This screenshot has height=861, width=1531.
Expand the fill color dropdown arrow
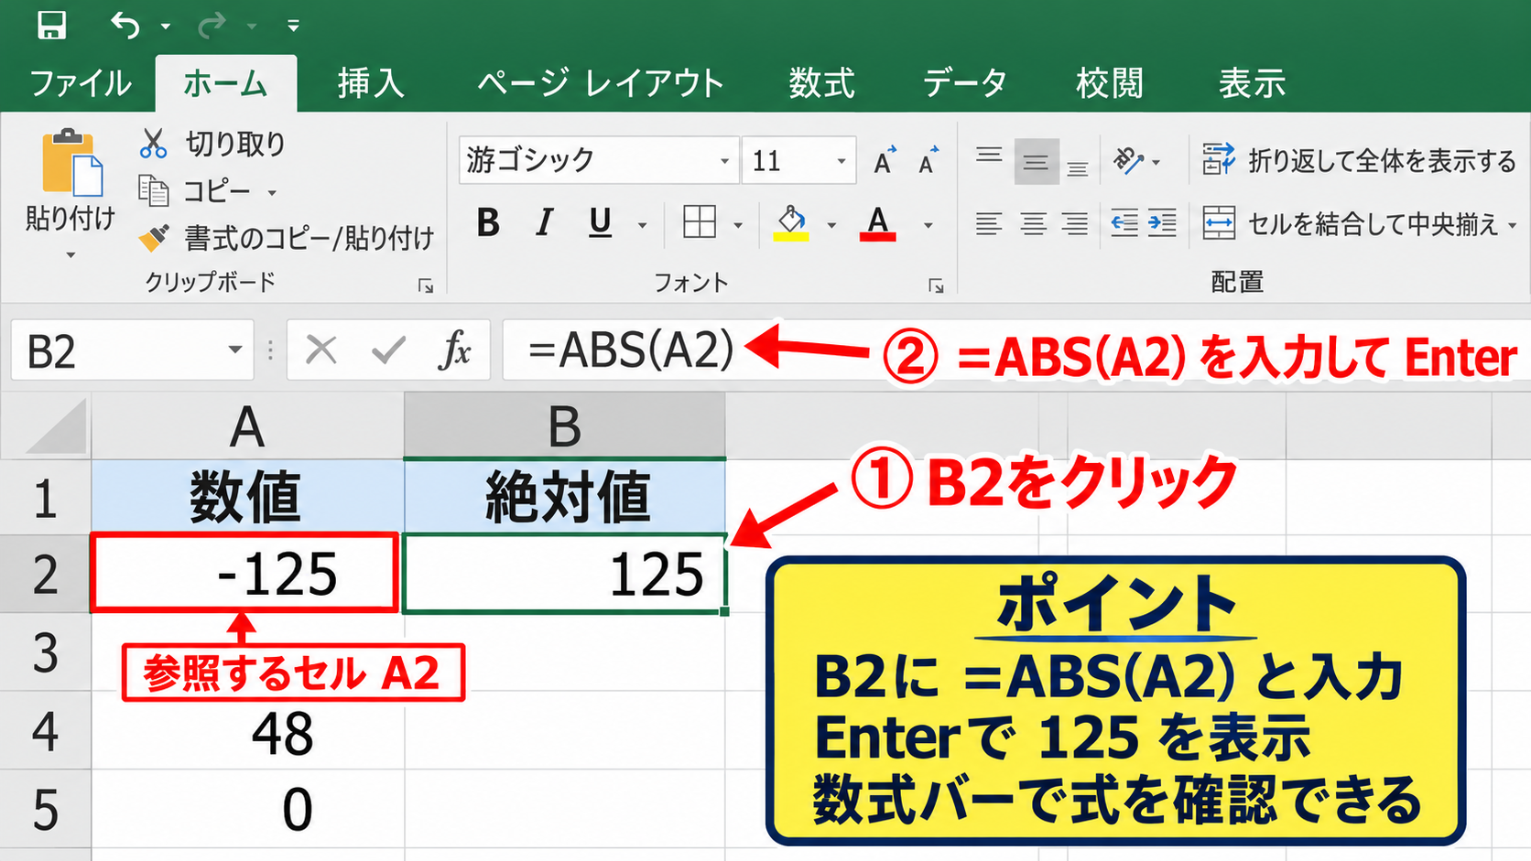pyautogui.click(x=831, y=225)
